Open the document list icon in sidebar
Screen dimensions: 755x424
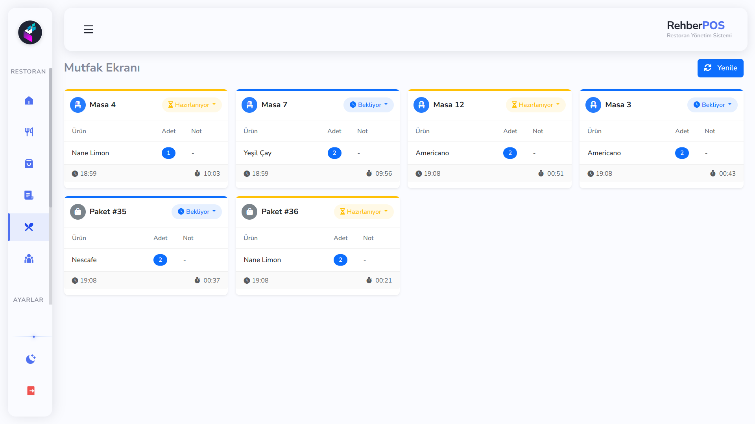click(29, 195)
